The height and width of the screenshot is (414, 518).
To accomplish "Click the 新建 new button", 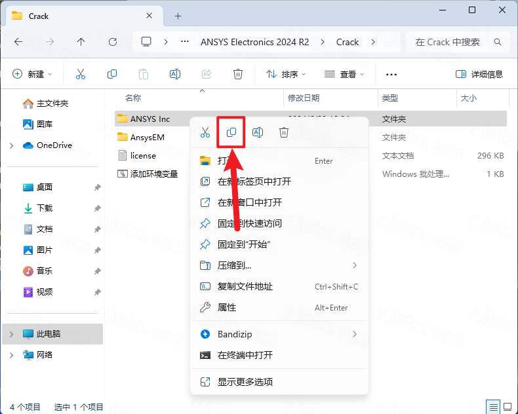I will [x=32, y=74].
